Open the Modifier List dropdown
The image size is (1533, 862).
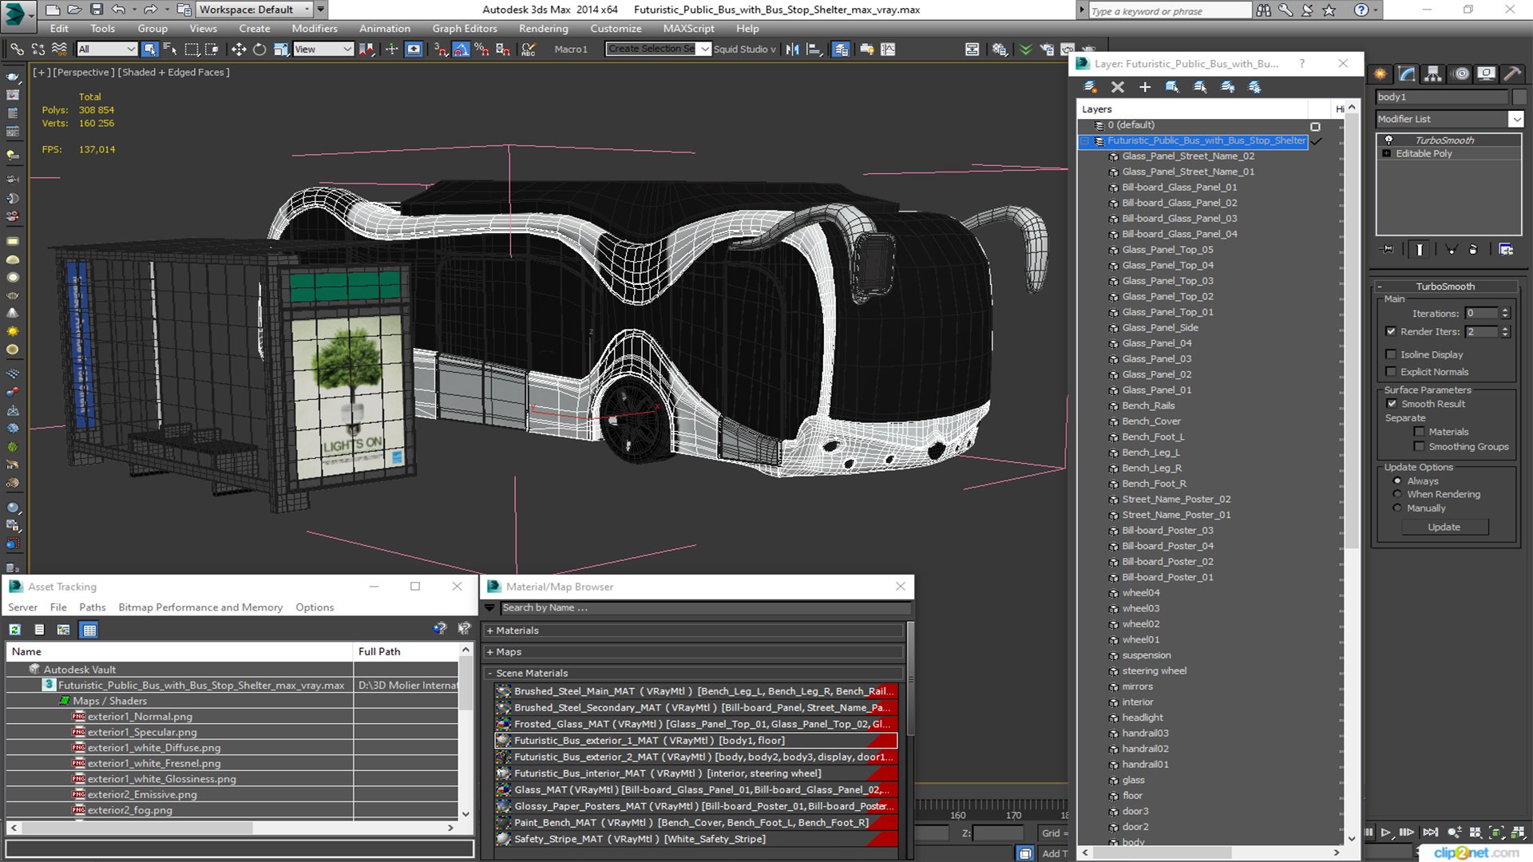pyautogui.click(x=1515, y=119)
